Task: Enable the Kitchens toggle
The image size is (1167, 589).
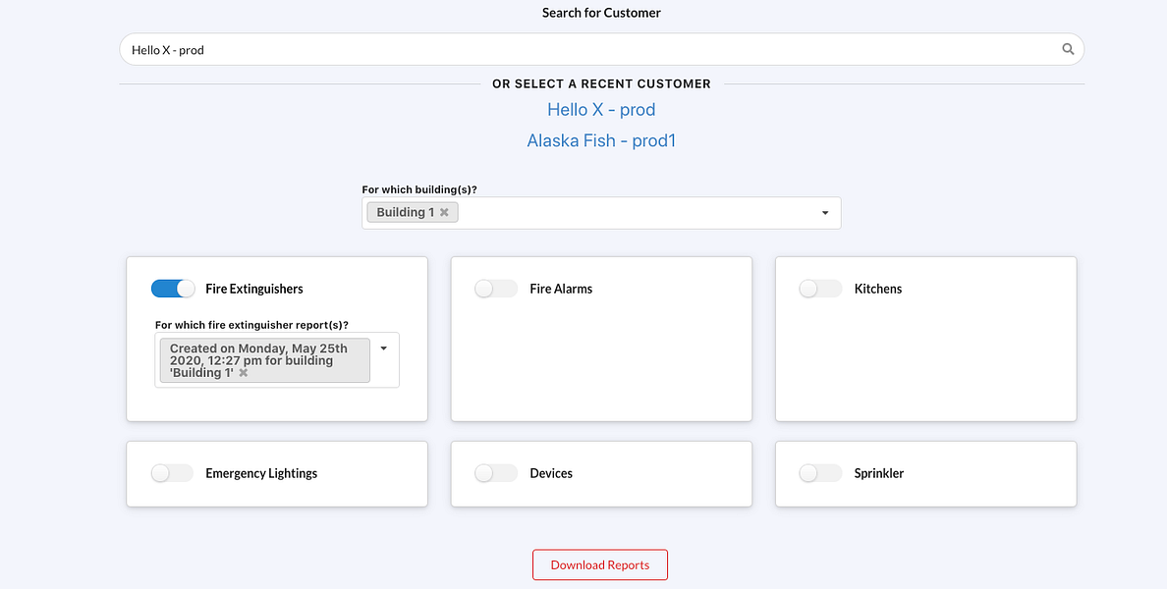Action: click(821, 289)
